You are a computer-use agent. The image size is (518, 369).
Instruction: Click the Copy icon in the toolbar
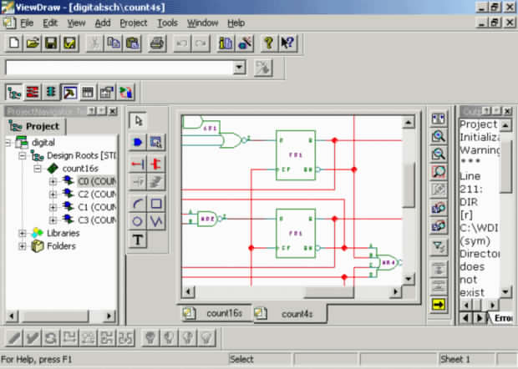[x=114, y=43]
